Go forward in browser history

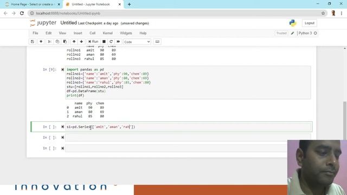(x=14, y=13)
